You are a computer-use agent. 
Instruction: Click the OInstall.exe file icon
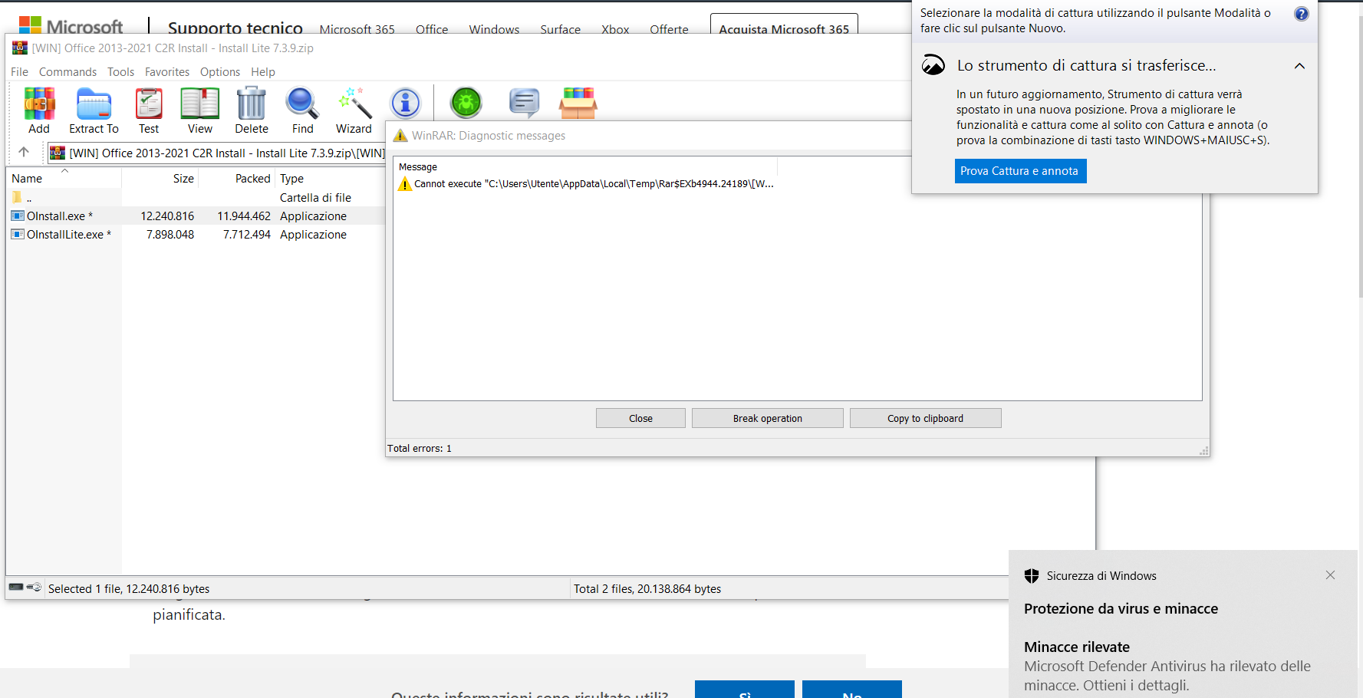pyautogui.click(x=18, y=216)
